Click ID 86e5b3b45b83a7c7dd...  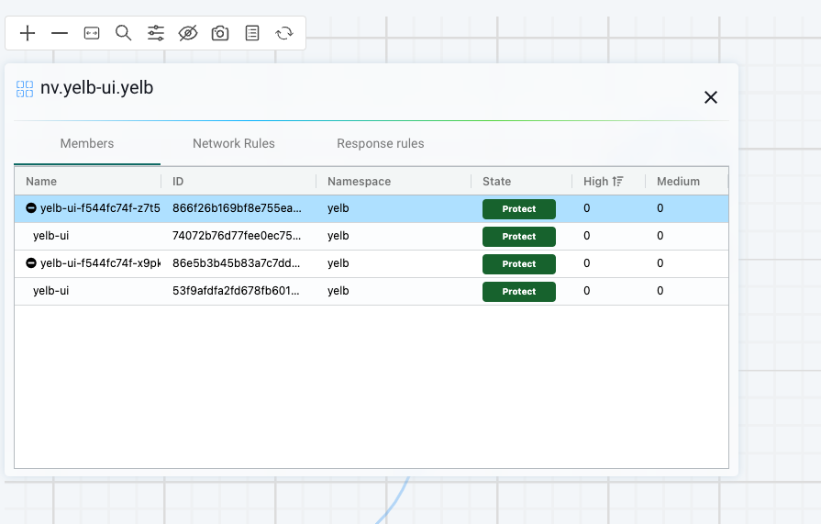pos(236,263)
